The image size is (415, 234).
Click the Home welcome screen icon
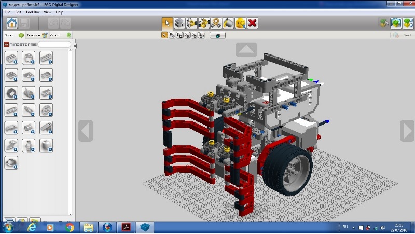[x=12, y=23]
